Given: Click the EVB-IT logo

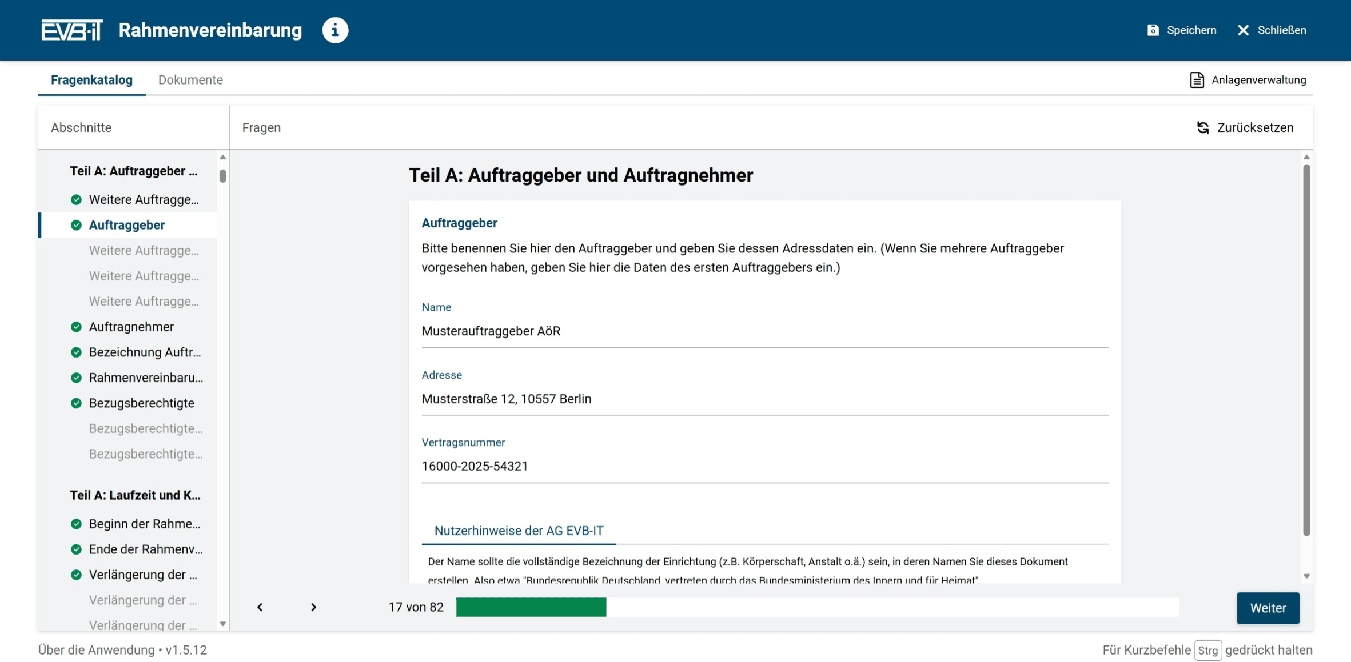Looking at the screenshot, I should 72,30.
